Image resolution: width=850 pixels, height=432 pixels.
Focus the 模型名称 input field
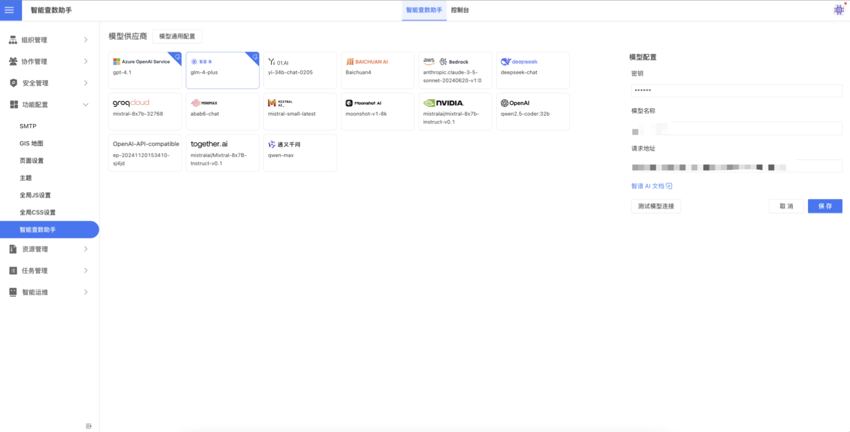(x=737, y=129)
